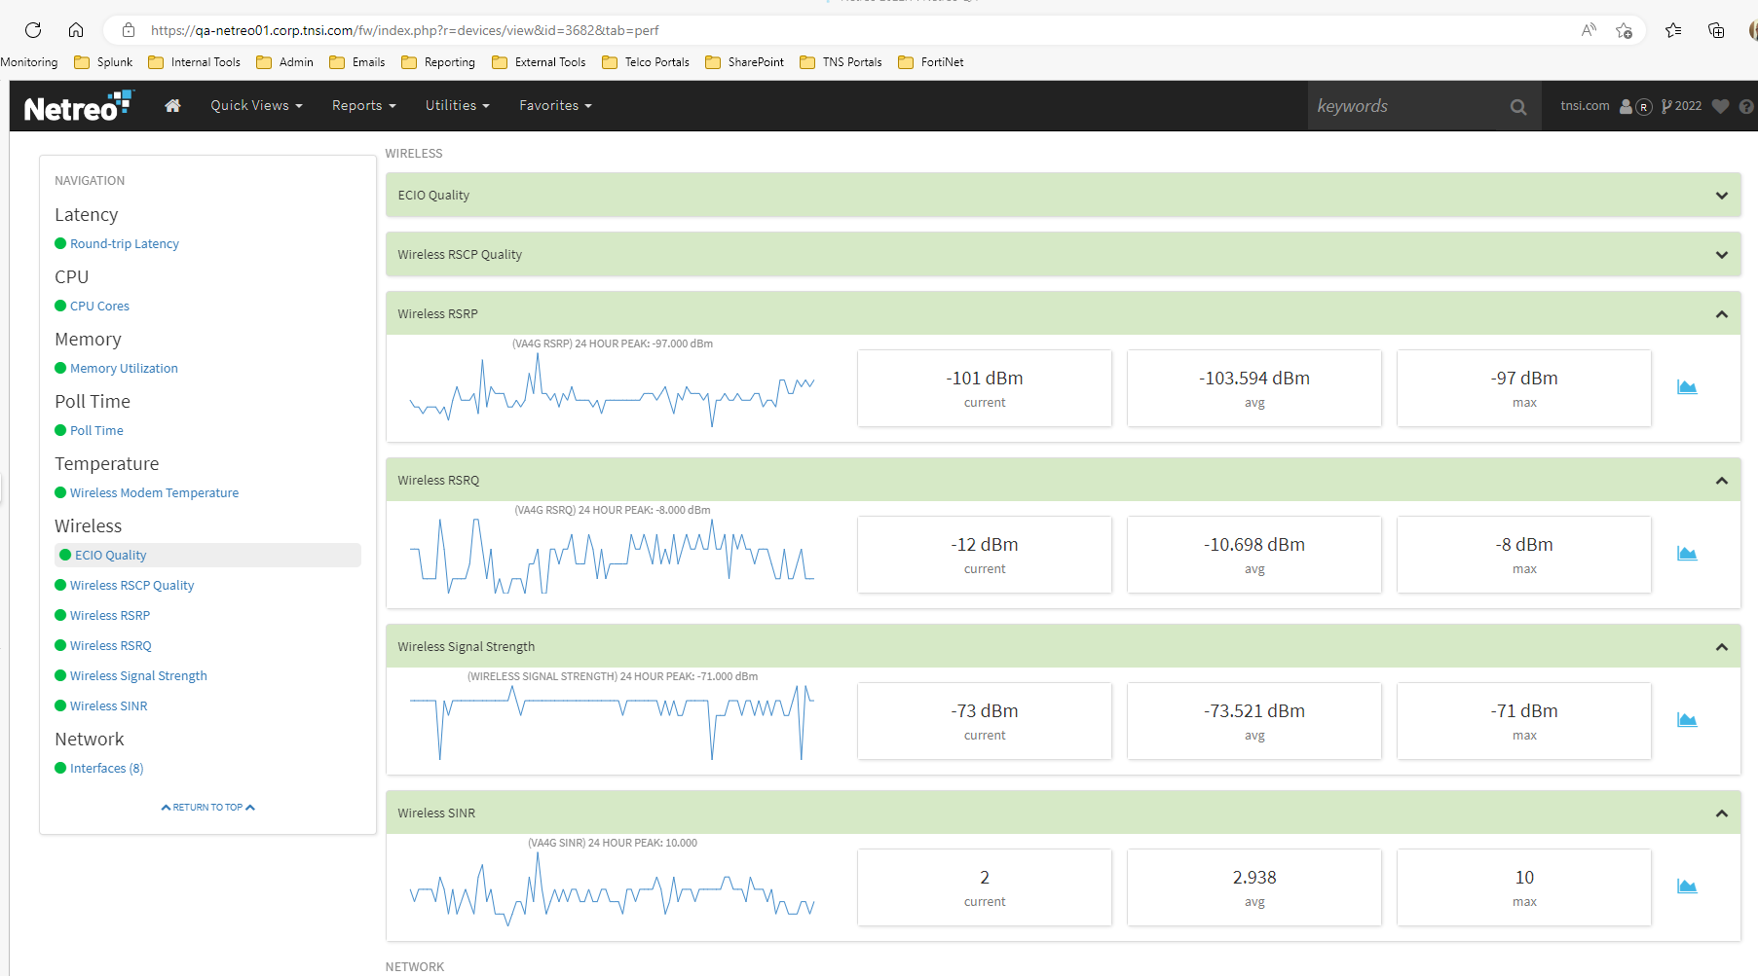Go to Wireless RSRP navigation link

(x=110, y=616)
